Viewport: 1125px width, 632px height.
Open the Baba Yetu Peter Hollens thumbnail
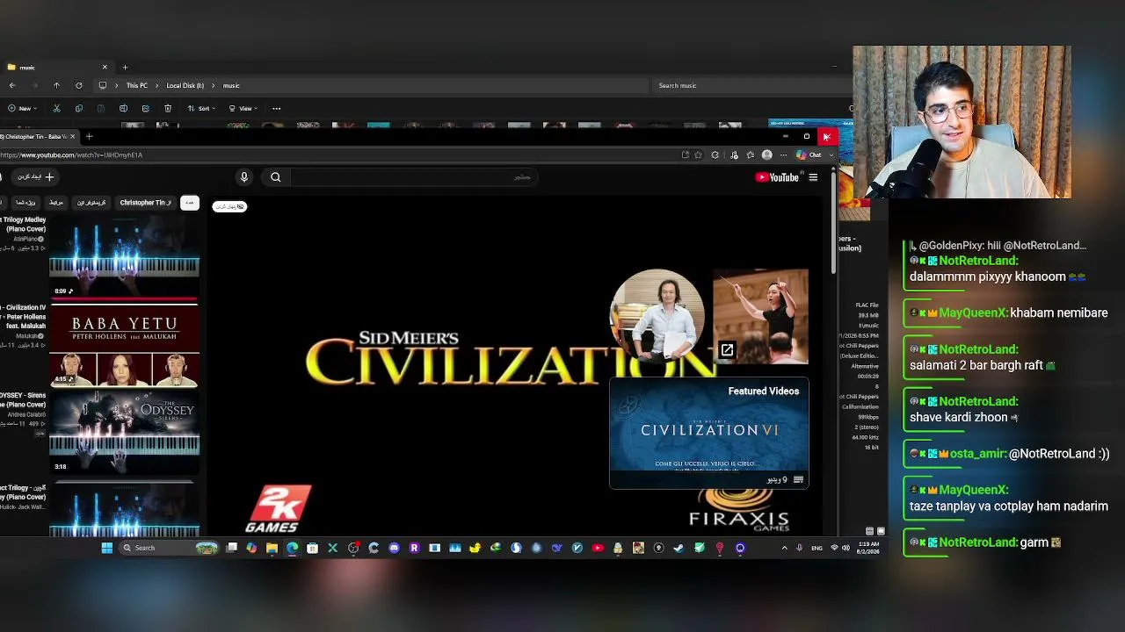click(x=124, y=344)
